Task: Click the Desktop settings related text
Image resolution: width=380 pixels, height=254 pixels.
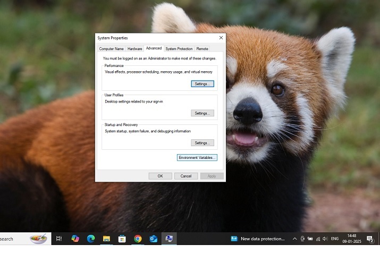Action: pyautogui.click(x=134, y=101)
